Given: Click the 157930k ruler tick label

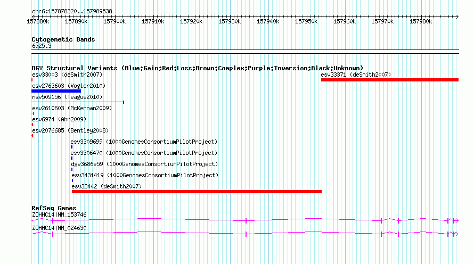Looking at the screenshot, I should pyautogui.click(x=230, y=21).
